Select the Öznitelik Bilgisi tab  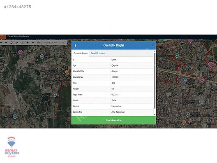click(x=81, y=54)
